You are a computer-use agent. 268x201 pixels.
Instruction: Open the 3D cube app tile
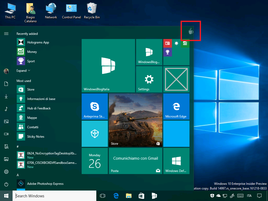(x=95, y=134)
